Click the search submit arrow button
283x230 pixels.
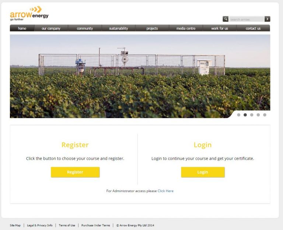267,19
